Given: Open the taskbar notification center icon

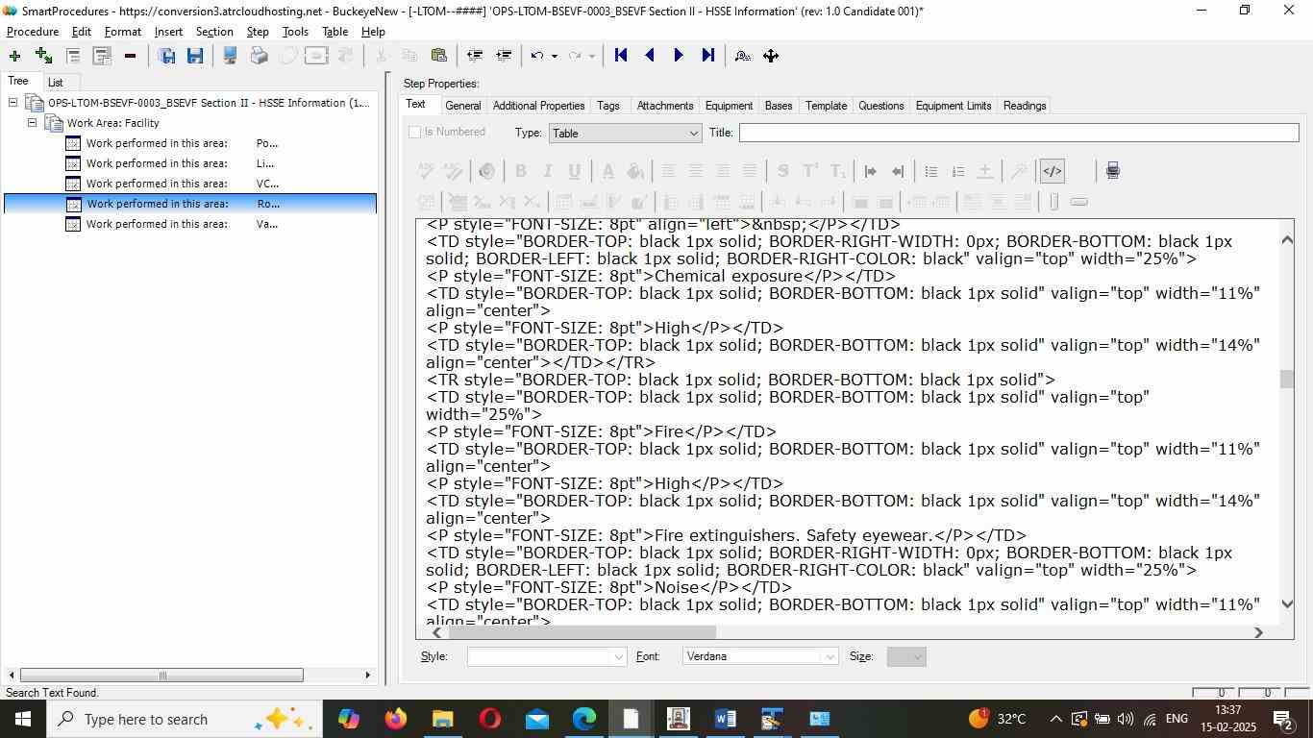Looking at the screenshot, I should point(1283,719).
